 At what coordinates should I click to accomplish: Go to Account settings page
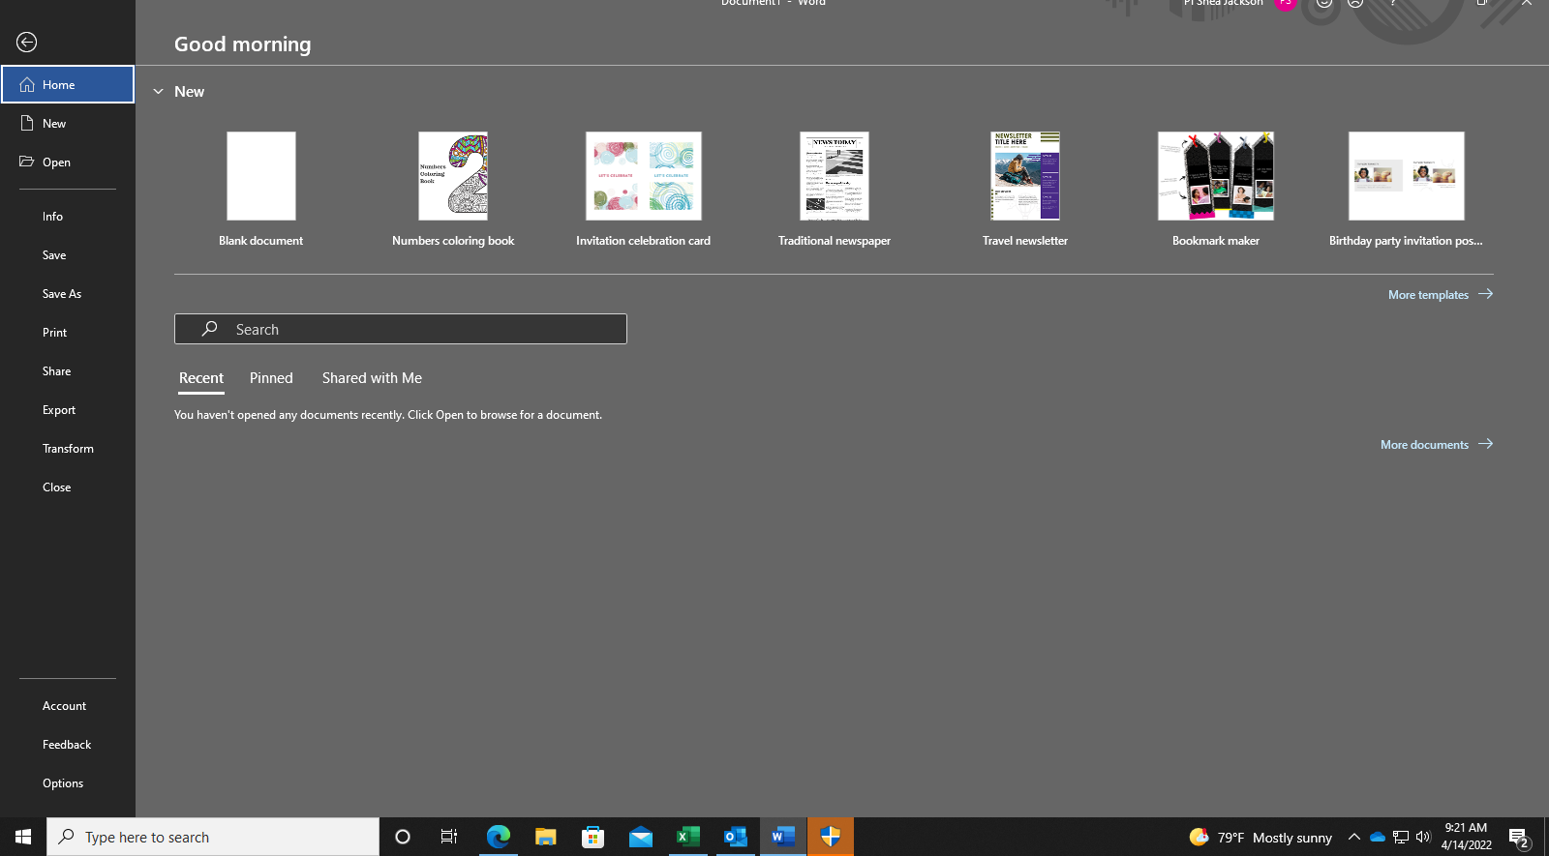[x=64, y=706]
